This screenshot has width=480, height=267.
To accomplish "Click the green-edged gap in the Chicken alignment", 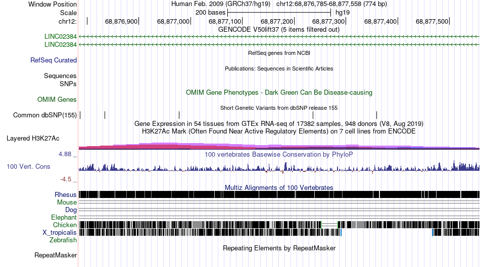I will point(330,225).
